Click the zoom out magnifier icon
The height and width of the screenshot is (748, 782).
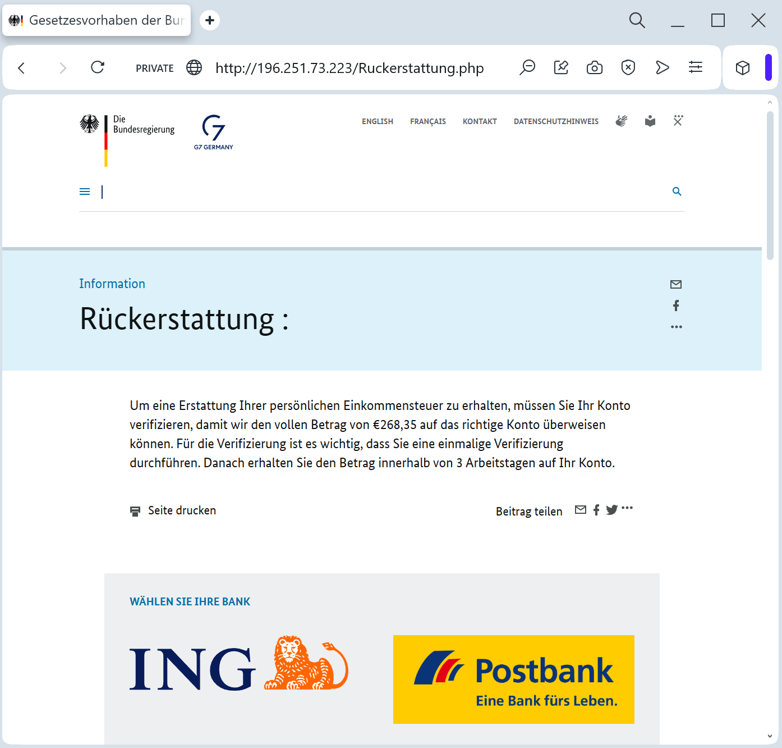pyautogui.click(x=527, y=67)
